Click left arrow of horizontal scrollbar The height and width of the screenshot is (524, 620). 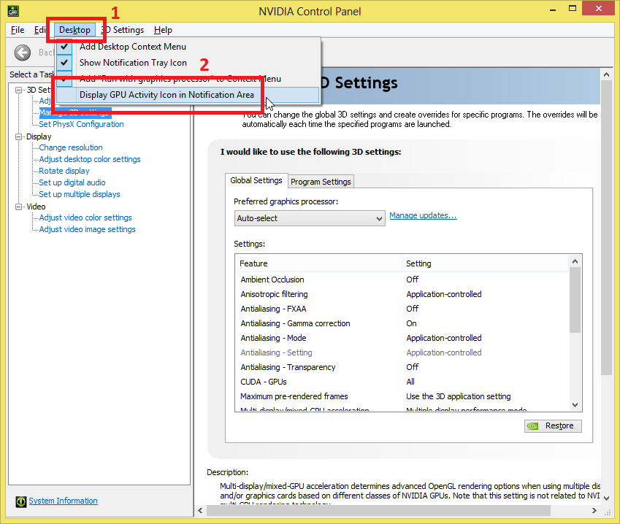[x=201, y=511]
